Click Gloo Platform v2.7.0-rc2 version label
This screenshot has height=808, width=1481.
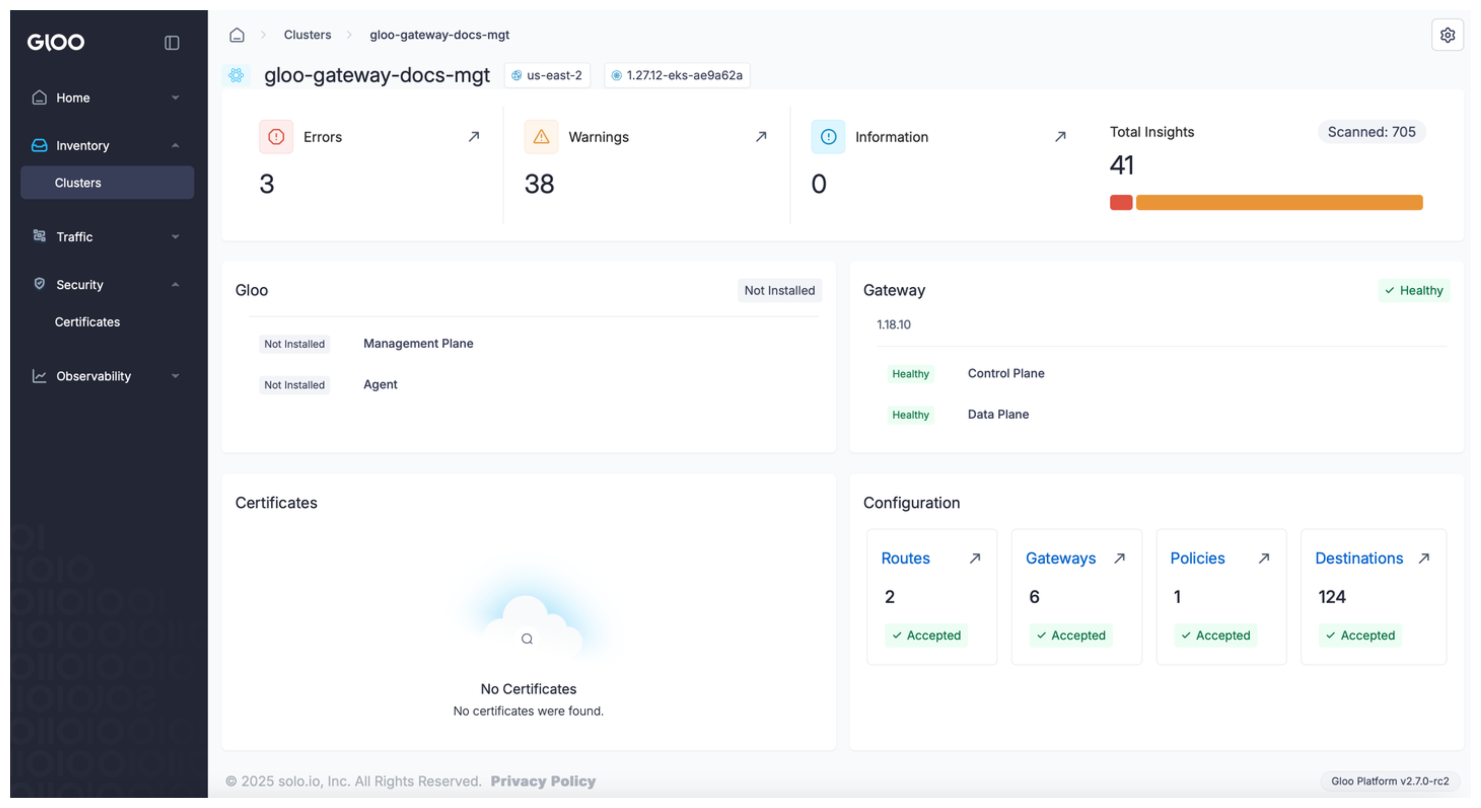1390,781
